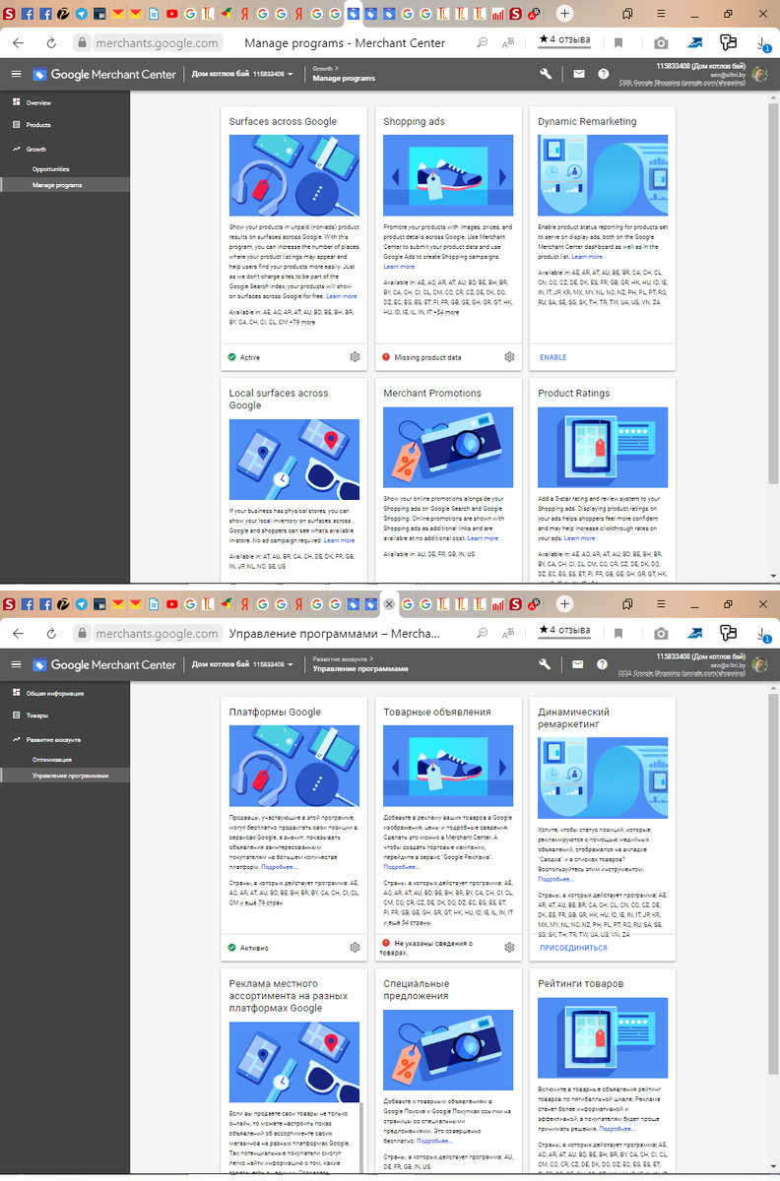The image size is (780, 1181).
Task: Click the Google Merchant Center logo in English window
Action: 105,75
